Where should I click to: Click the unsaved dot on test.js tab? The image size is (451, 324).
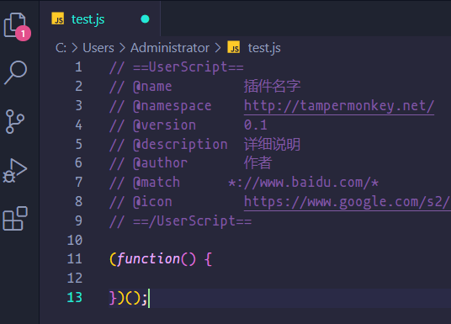click(145, 19)
